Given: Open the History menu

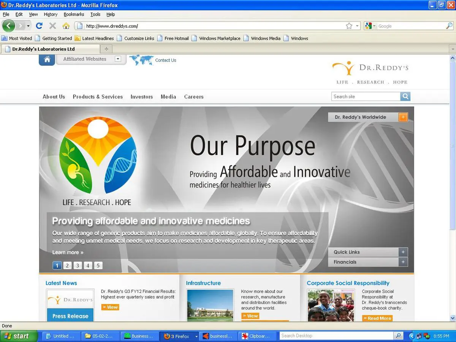Looking at the screenshot, I should point(51,14).
